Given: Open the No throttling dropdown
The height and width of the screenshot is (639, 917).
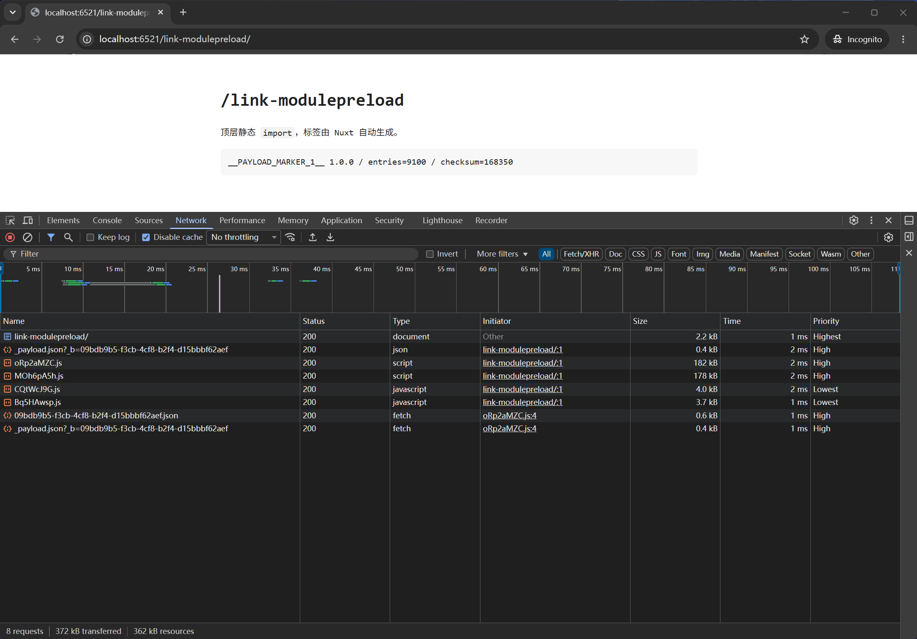Looking at the screenshot, I should [x=244, y=237].
